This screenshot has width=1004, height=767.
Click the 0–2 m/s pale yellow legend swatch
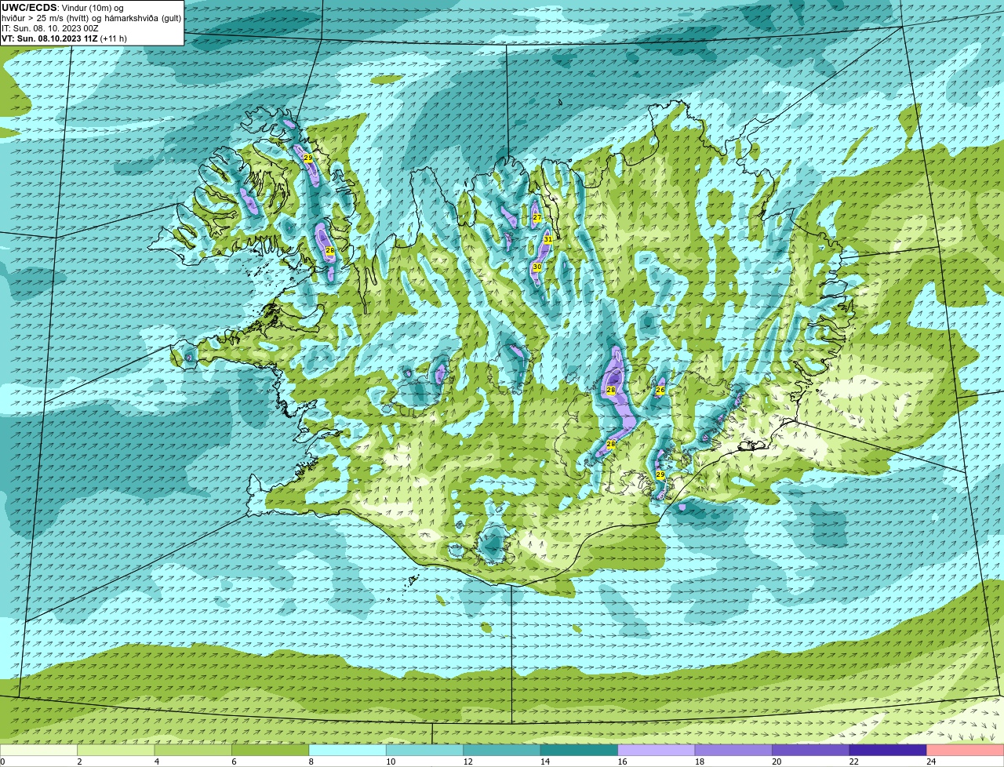click(x=39, y=751)
